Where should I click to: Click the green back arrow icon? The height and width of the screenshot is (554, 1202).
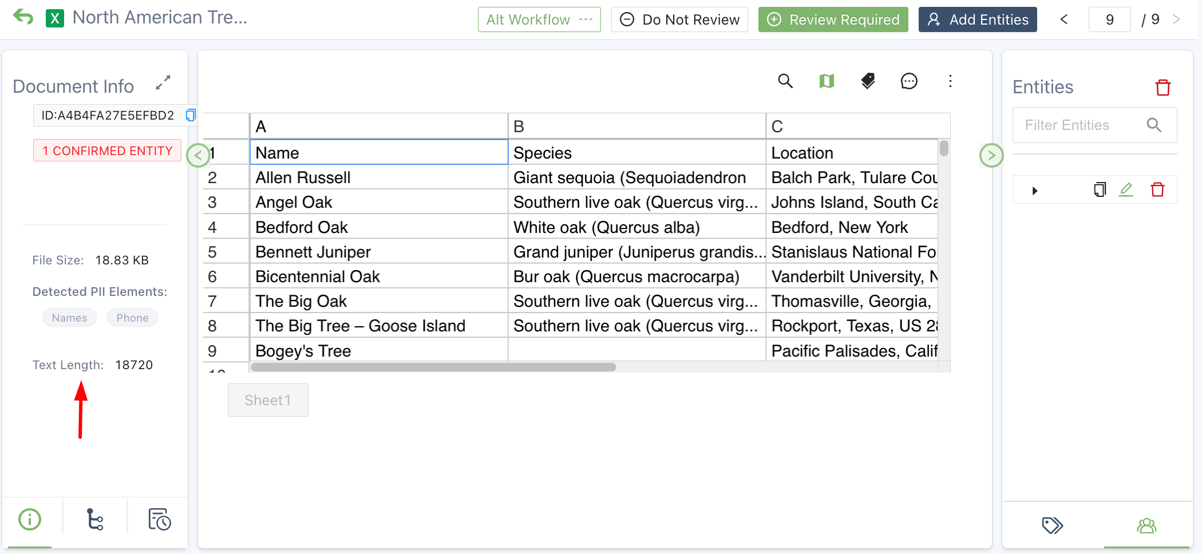point(23,17)
